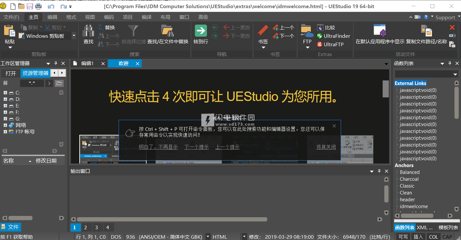The width and height of the screenshot is (461, 240).
Task: Open the encoding dropdown in status bar
Action: (208, 237)
